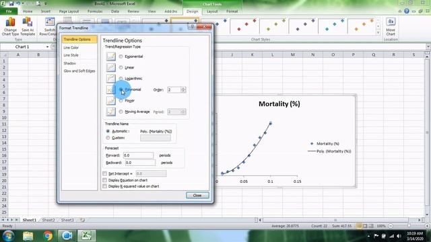Pick the orange diamond chart style thumbnail

tap(361, 26)
